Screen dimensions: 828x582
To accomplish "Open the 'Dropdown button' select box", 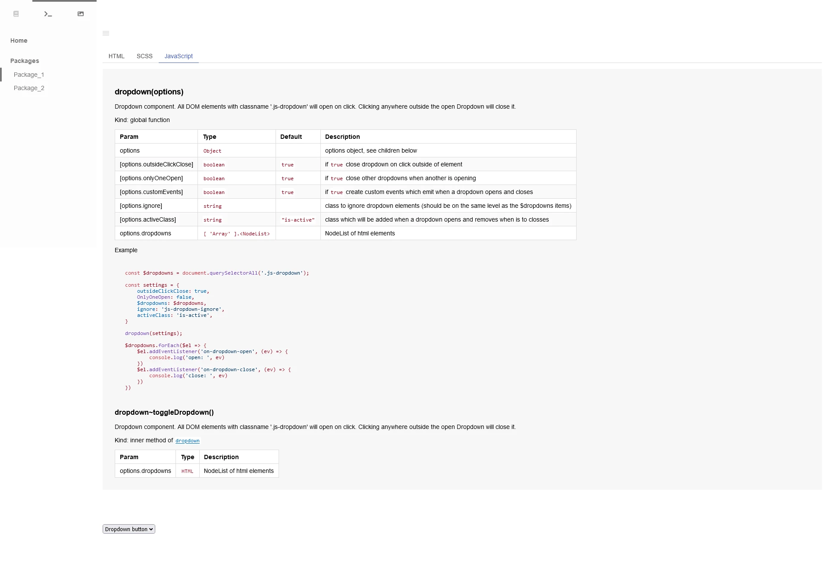I will (129, 529).
